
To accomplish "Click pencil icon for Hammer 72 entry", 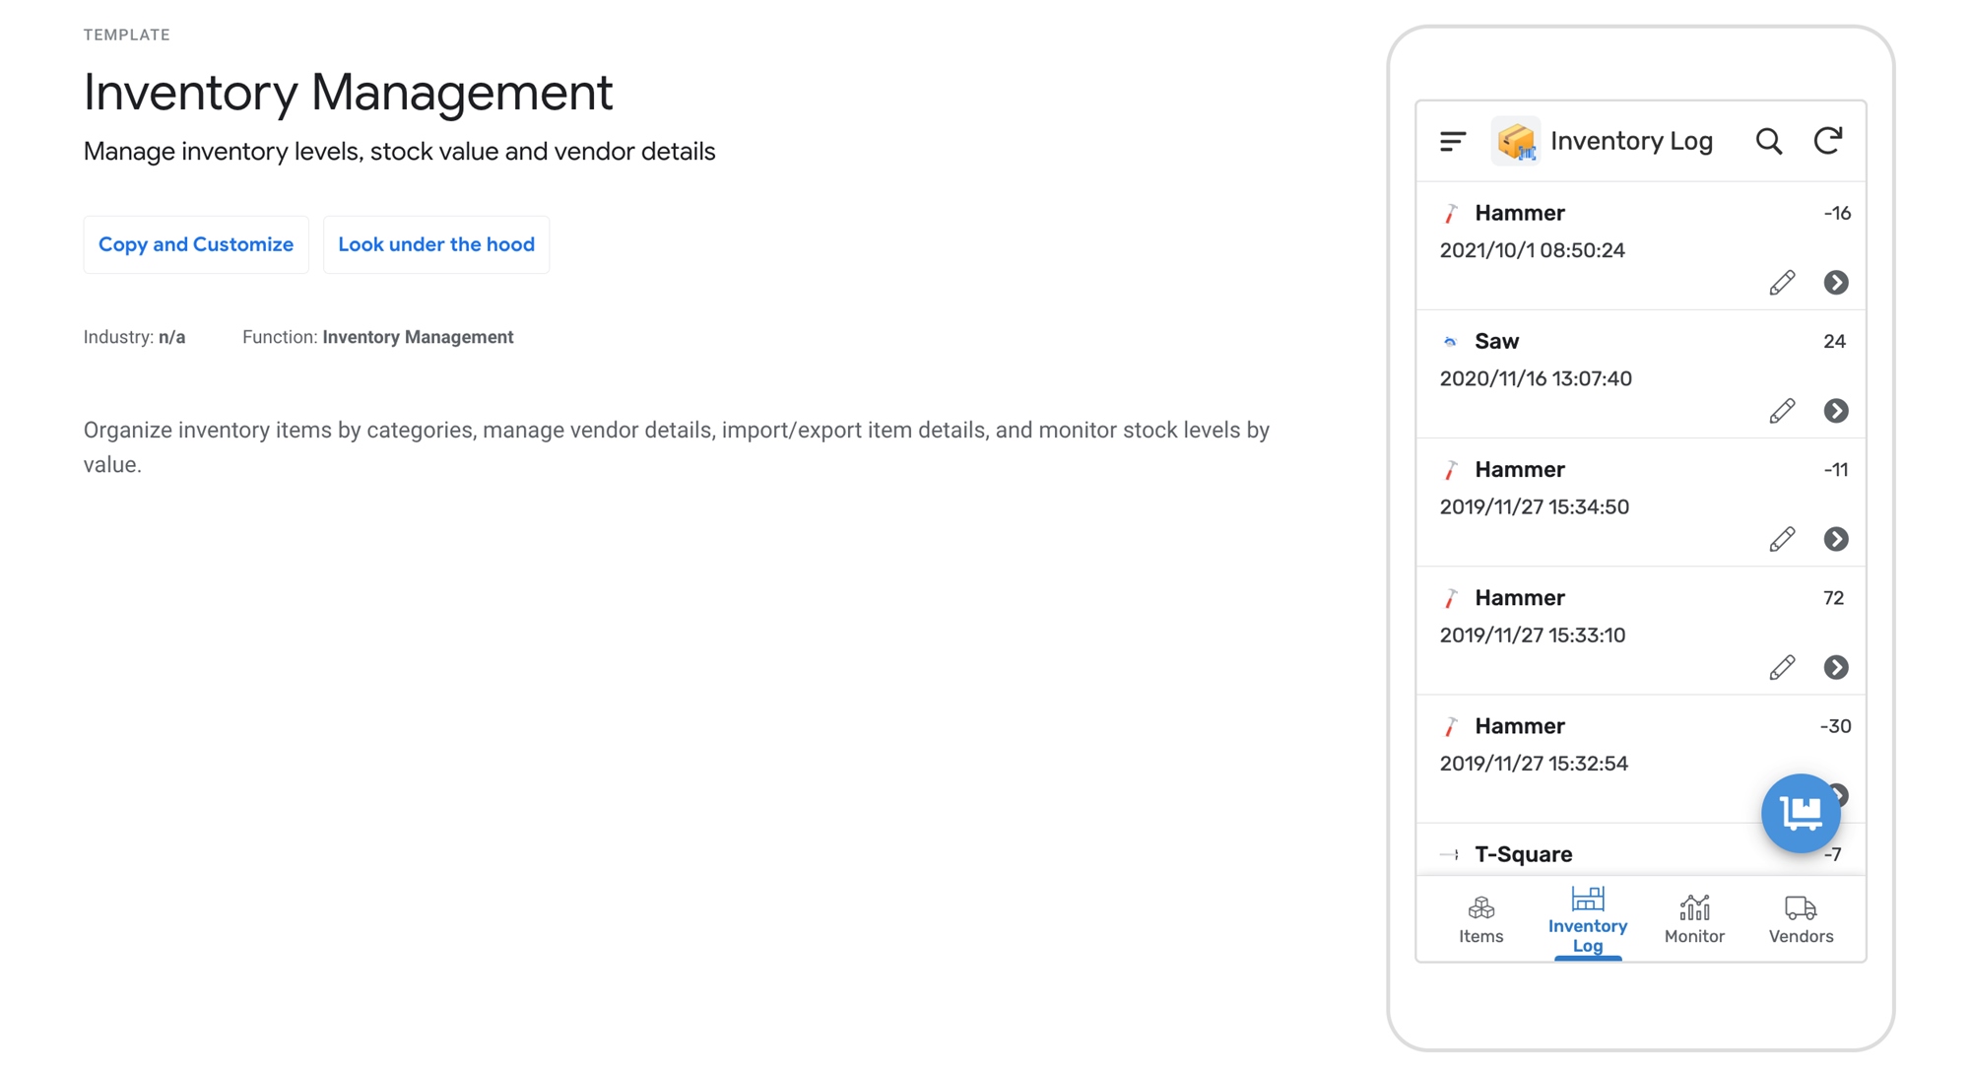I will click(x=1782, y=667).
